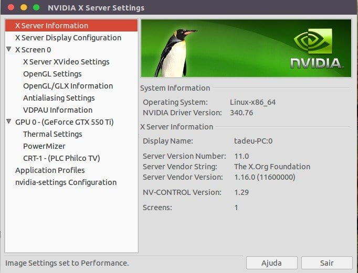Close the window with red button
The width and height of the screenshot is (358, 273).
(11, 7)
